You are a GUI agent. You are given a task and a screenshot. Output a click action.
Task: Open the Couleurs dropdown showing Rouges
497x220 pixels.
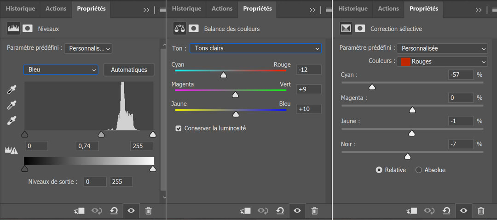pyautogui.click(x=442, y=62)
